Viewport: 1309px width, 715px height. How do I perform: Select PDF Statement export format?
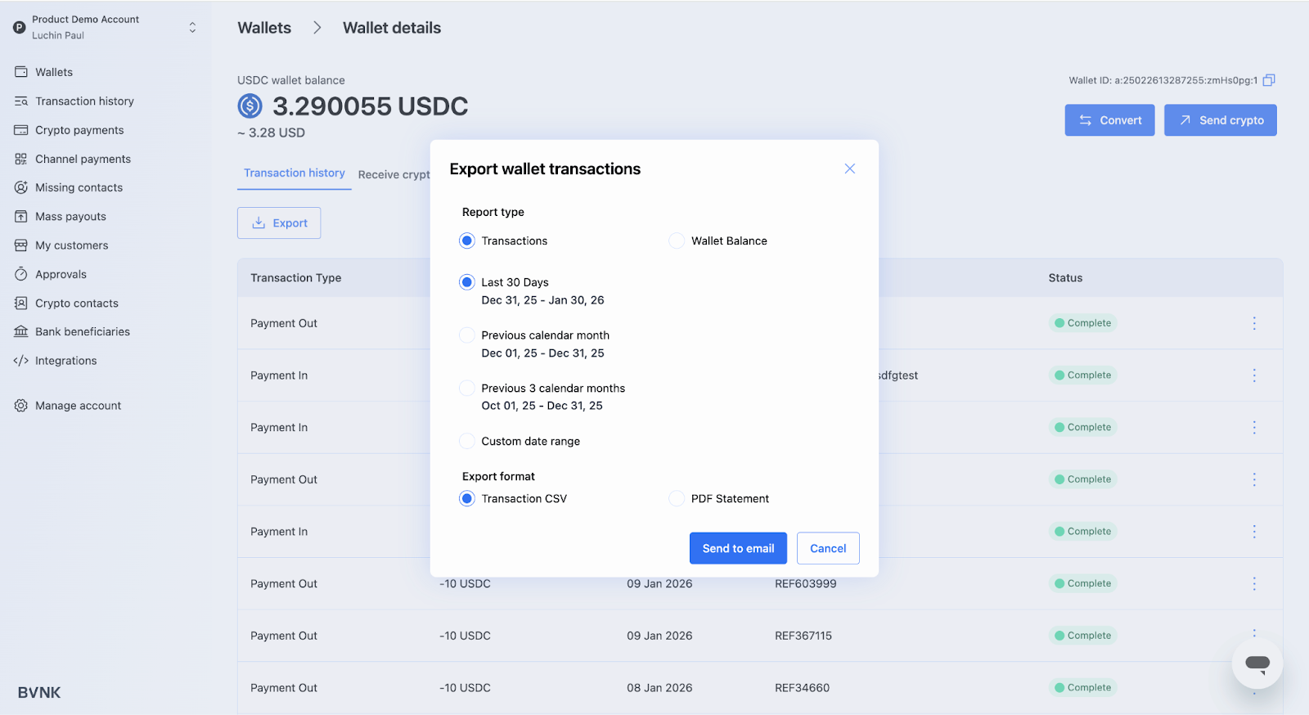pos(677,498)
